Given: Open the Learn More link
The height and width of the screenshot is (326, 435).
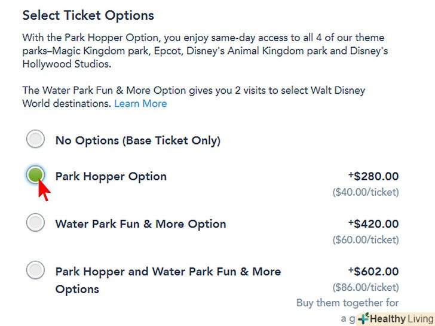Looking at the screenshot, I should tap(140, 103).
